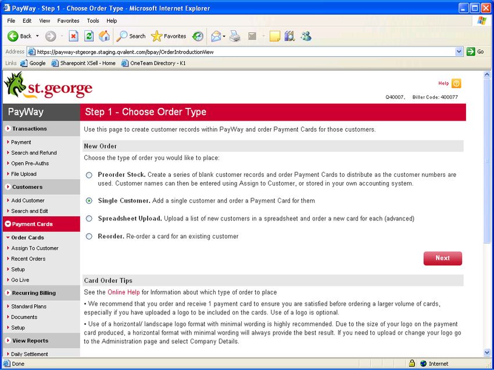The height and width of the screenshot is (370, 494).
Task: Open the File menu
Action: tap(11, 21)
